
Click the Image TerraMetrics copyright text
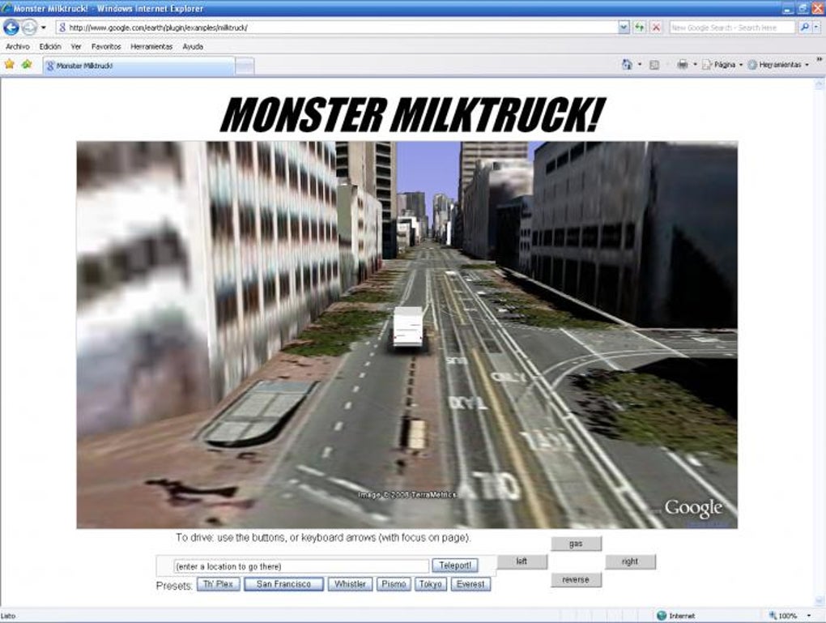[408, 495]
